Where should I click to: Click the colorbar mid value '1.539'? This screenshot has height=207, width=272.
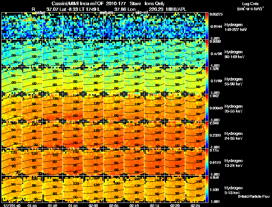coord(214,190)
